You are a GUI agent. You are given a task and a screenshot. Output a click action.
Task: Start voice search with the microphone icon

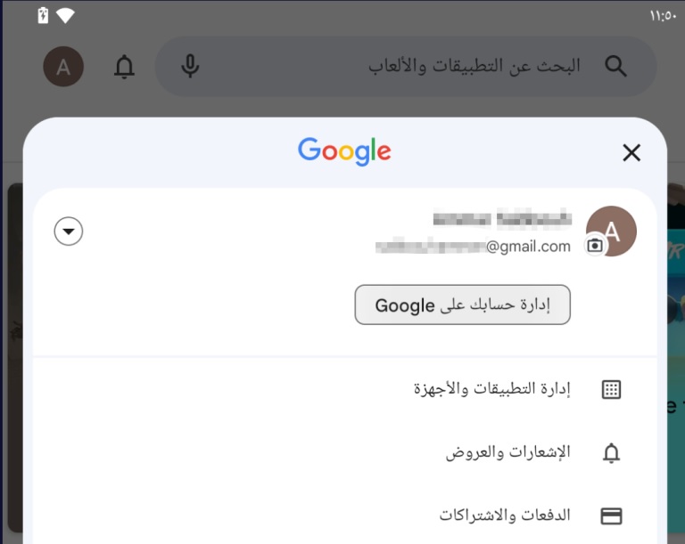(x=189, y=67)
